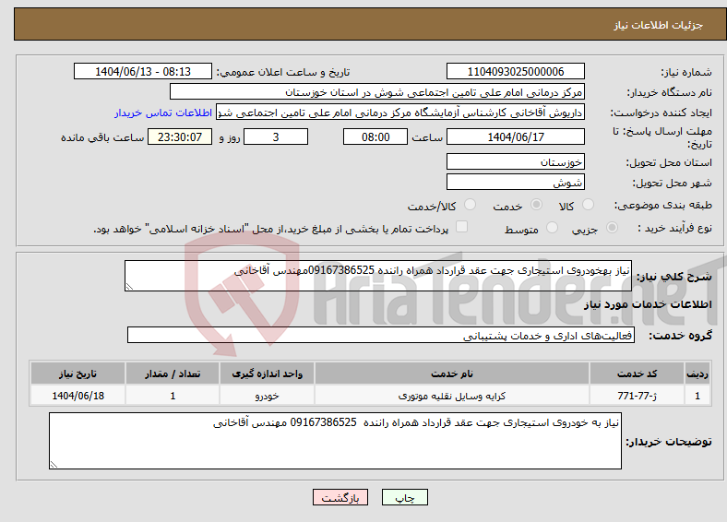Image resolution: width=727 pixels, height=522 pixels.
Task: Click the طبقه بندی موضوعی label
Action: 663,205
